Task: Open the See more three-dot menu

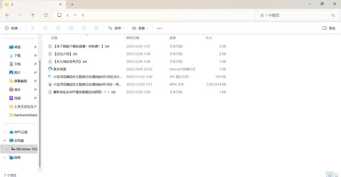Action: [x=159, y=28]
